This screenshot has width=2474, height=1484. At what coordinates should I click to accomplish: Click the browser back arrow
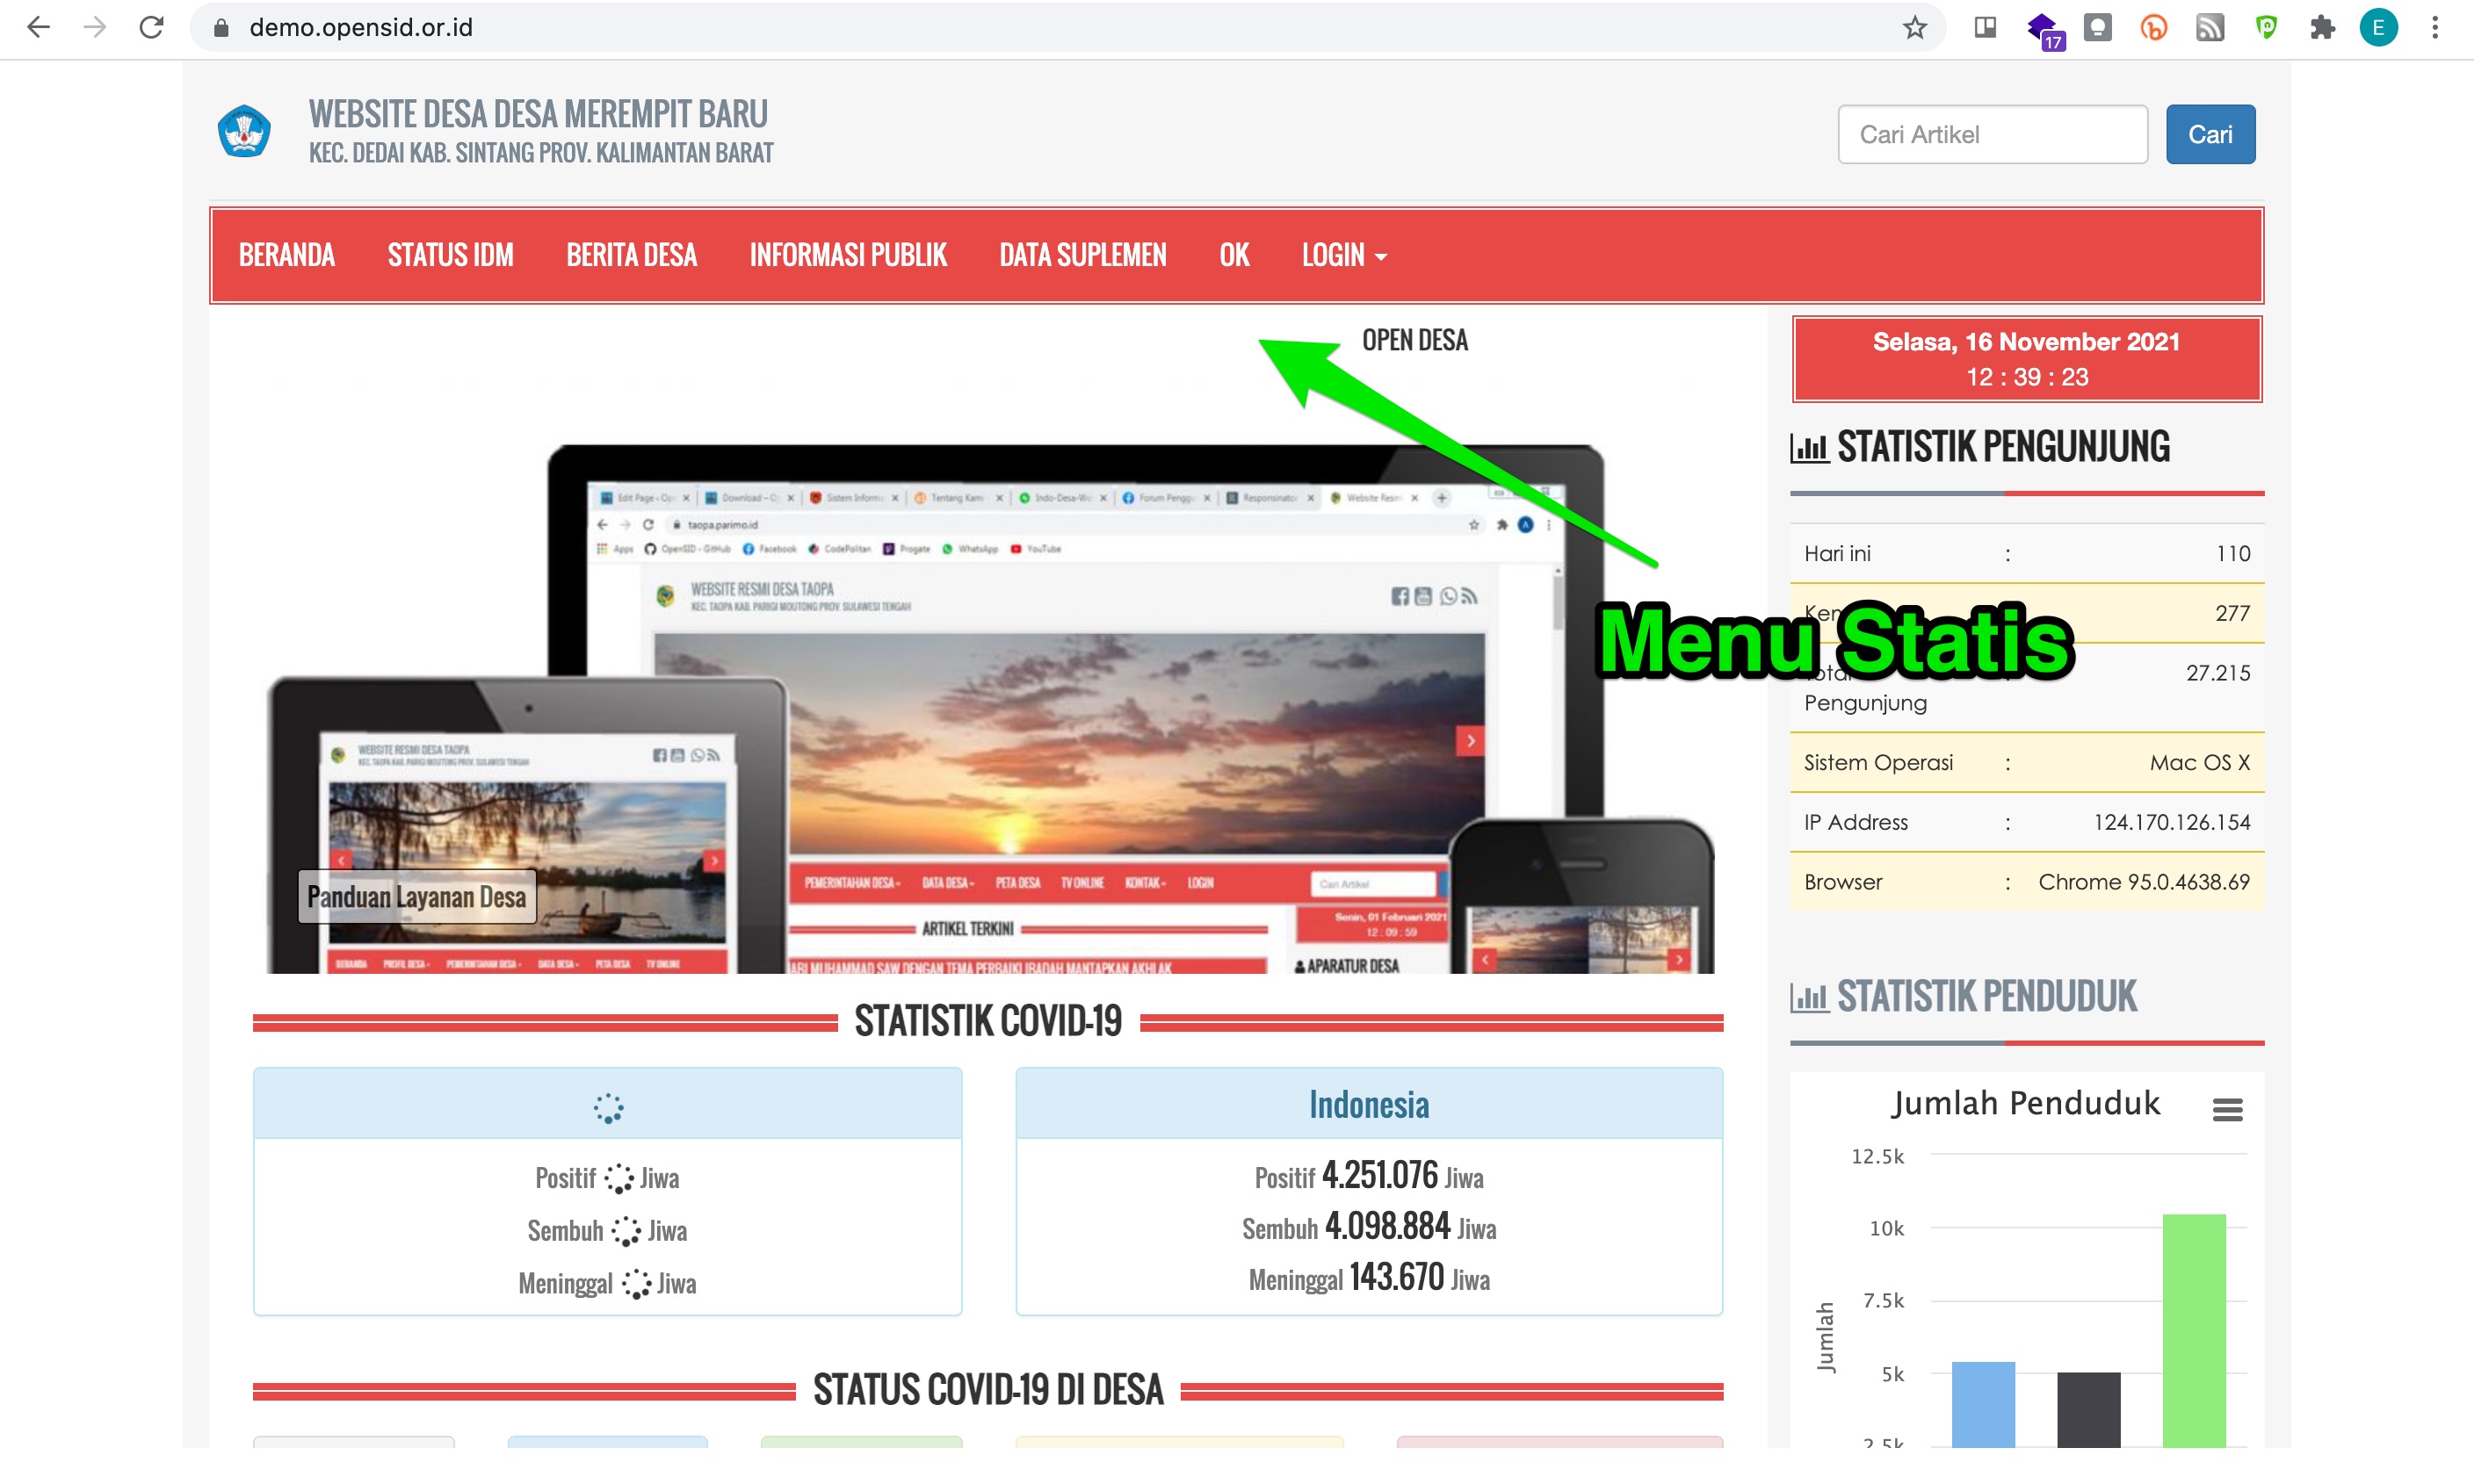coord(38,27)
